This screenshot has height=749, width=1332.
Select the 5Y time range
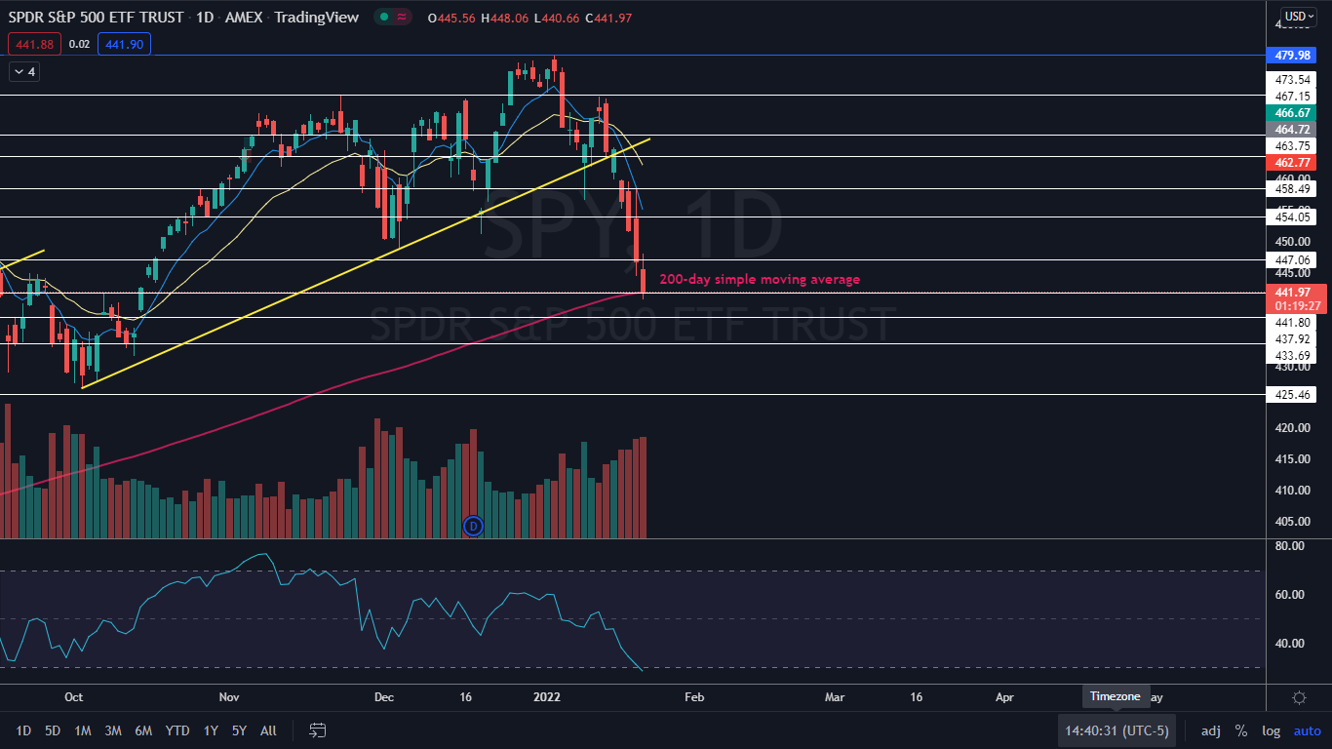239,730
